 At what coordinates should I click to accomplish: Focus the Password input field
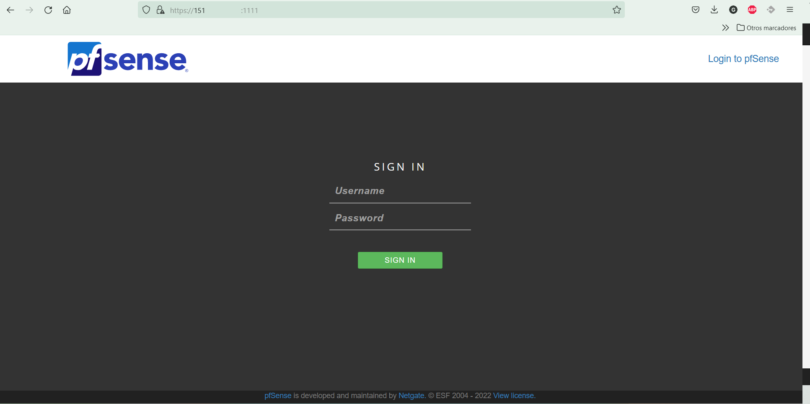400,218
